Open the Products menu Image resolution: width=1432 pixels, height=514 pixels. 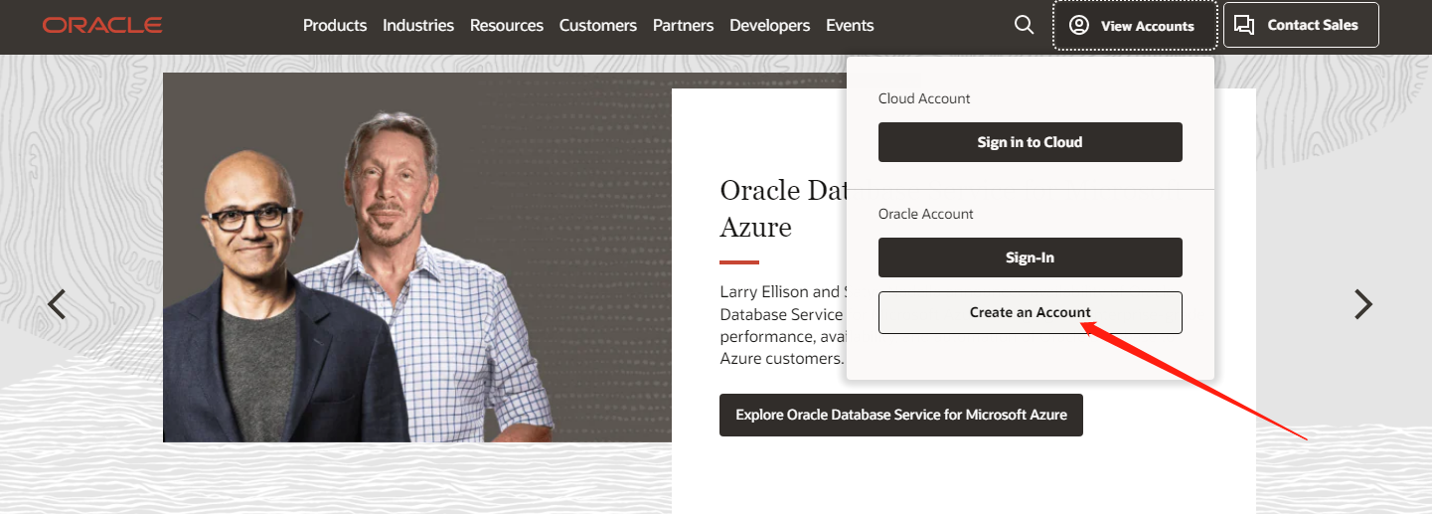coord(335,26)
